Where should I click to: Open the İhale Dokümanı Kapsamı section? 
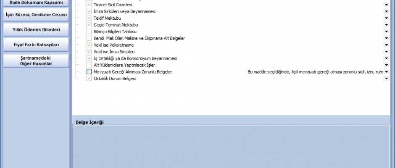click(x=36, y=3)
